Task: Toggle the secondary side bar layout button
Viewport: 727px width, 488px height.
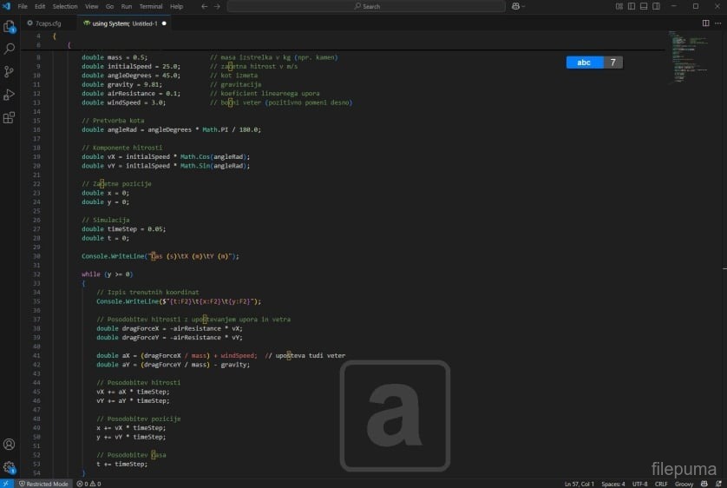Action: pyautogui.click(x=655, y=6)
